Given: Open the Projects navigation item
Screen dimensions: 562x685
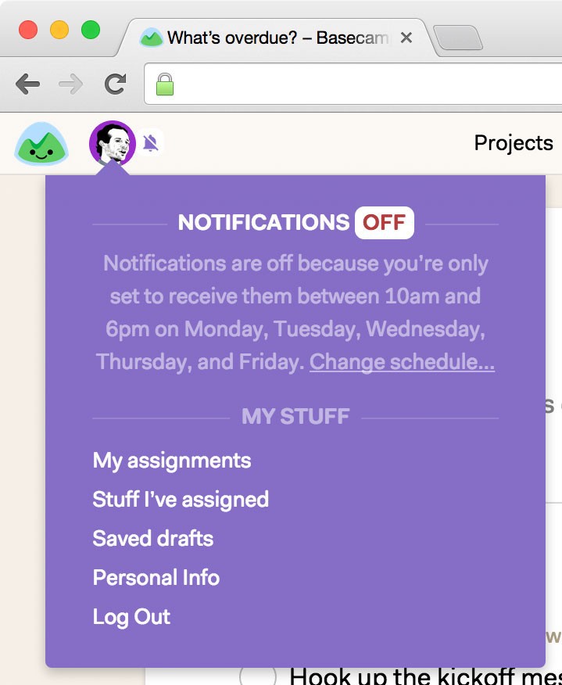Looking at the screenshot, I should click(514, 143).
